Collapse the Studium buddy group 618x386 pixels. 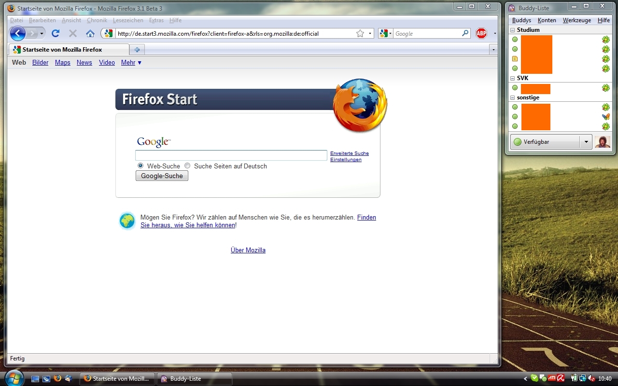[513, 30]
